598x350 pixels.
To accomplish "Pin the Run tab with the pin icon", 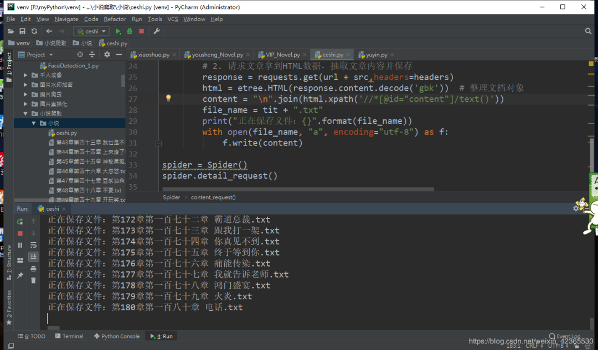I will click(20, 275).
